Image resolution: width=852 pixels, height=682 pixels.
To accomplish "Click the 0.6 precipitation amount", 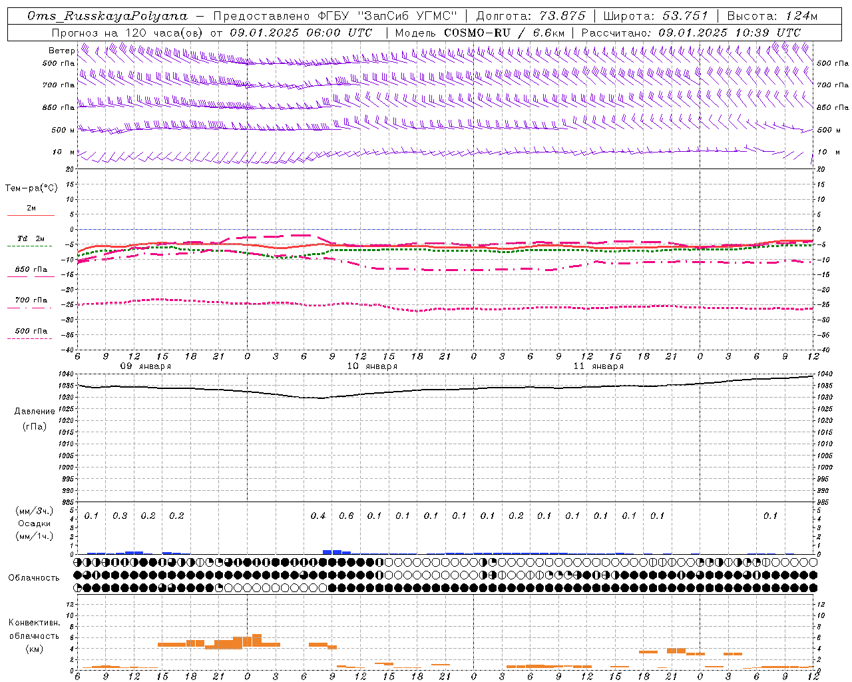I will (346, 515).
